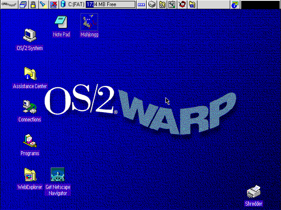
Task: Click the black clock area in WarpCenter
Action: coord(260,4)
